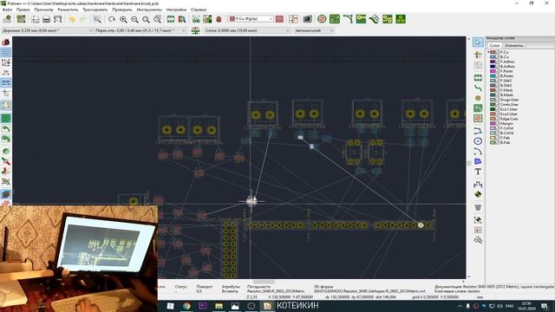Screen dimensions: 555x312
Task: Toggle polar coordinates display icon
Action: (x=6, y=62)
